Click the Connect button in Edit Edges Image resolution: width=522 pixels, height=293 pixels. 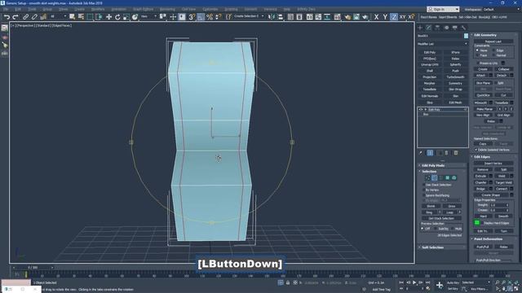[x=502, y=189]
